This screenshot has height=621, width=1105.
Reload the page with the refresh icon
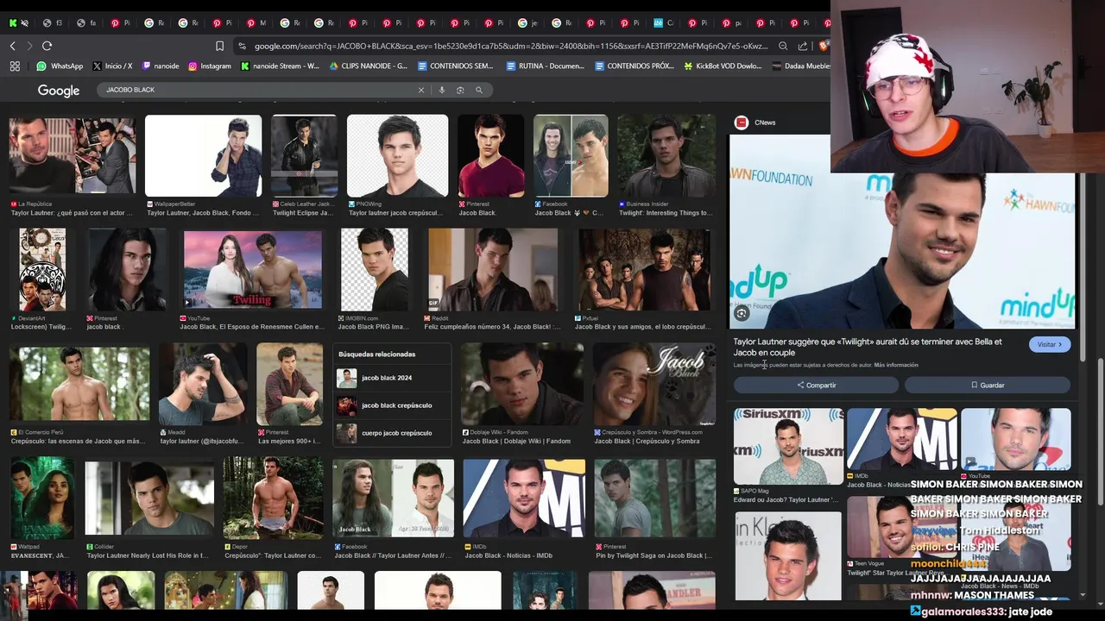point(47,46)
